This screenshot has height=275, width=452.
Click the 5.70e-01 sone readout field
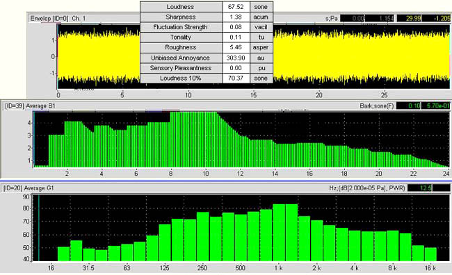coord(436,106)
